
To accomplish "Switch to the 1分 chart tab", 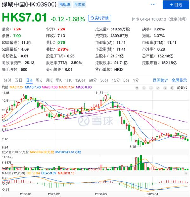I will pyautogui.click(x=136, y=80).
